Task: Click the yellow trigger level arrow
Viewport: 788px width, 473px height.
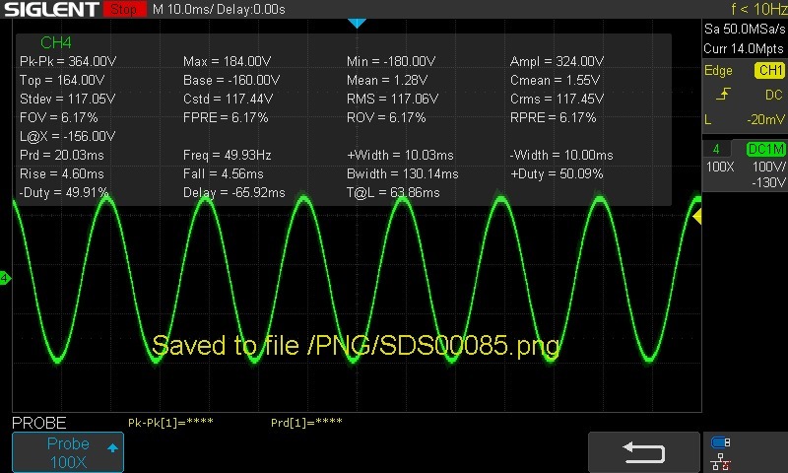Action: point(697,217)
